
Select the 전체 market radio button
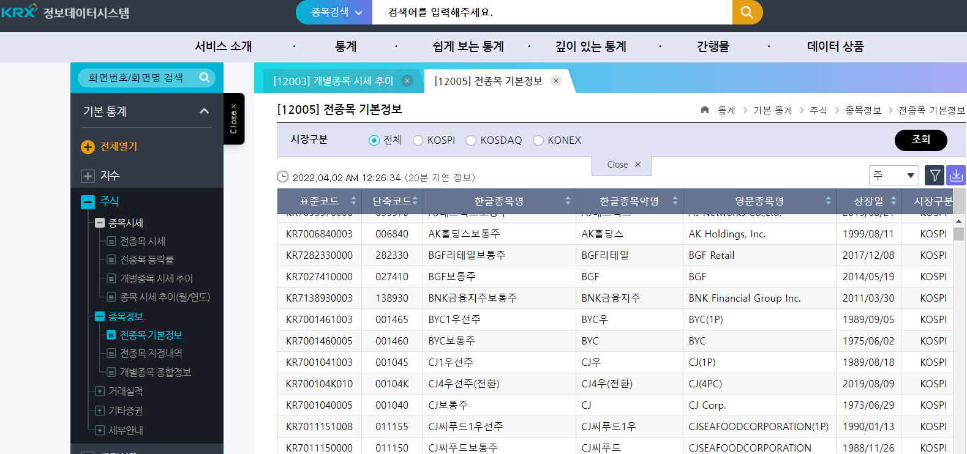[x=374, y=140]
